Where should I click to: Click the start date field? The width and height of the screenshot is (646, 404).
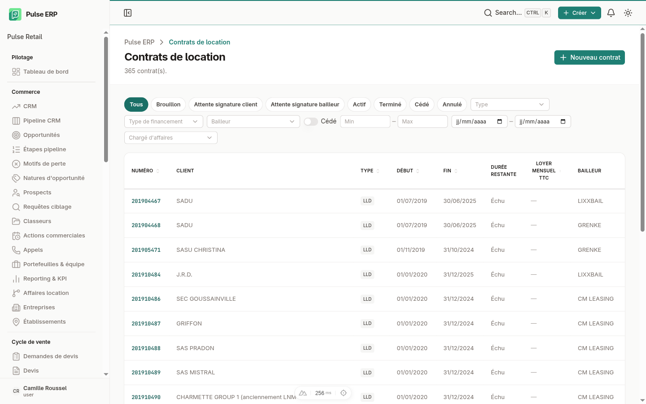(x=479, y=122)
